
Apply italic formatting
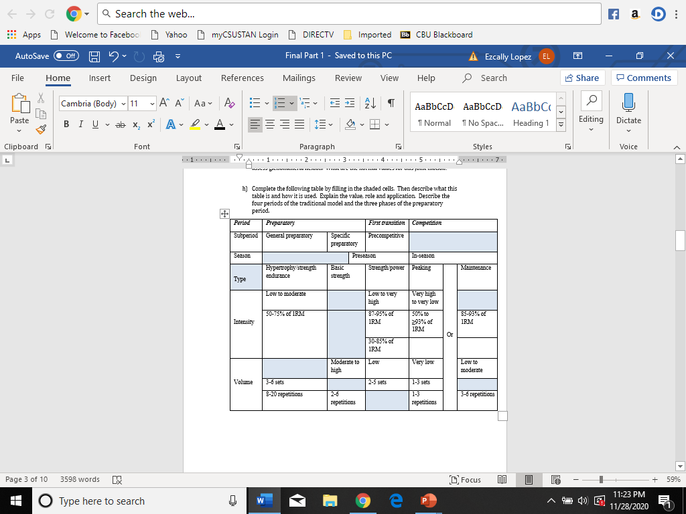80,124
